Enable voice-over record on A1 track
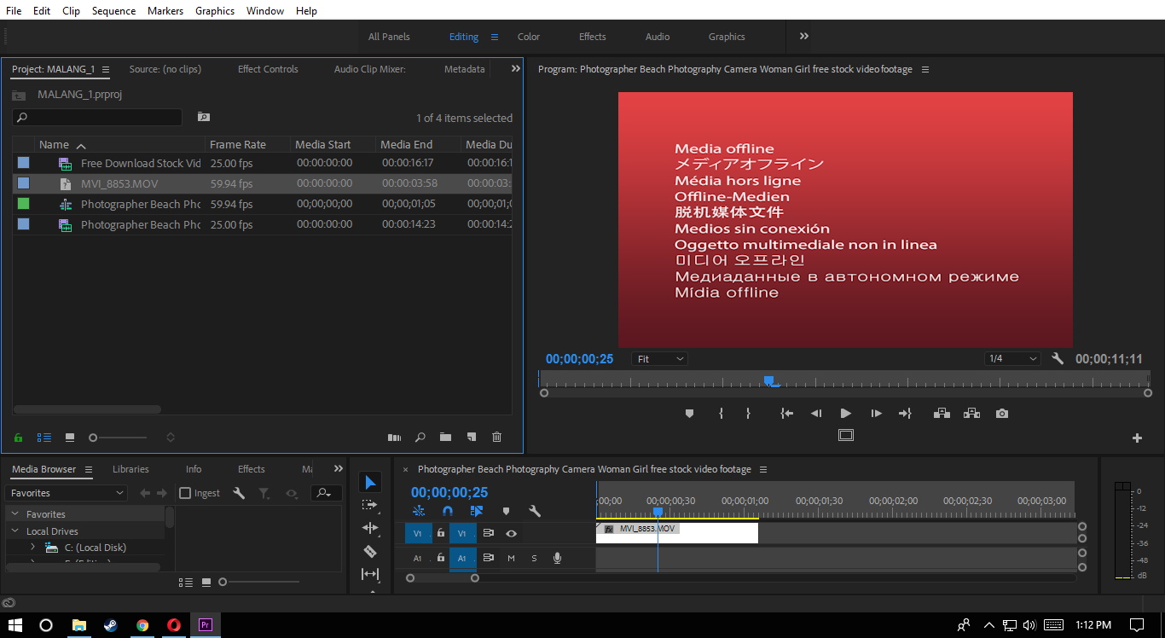The height and width of the screenshot is (638, 1165). [557, 558]
